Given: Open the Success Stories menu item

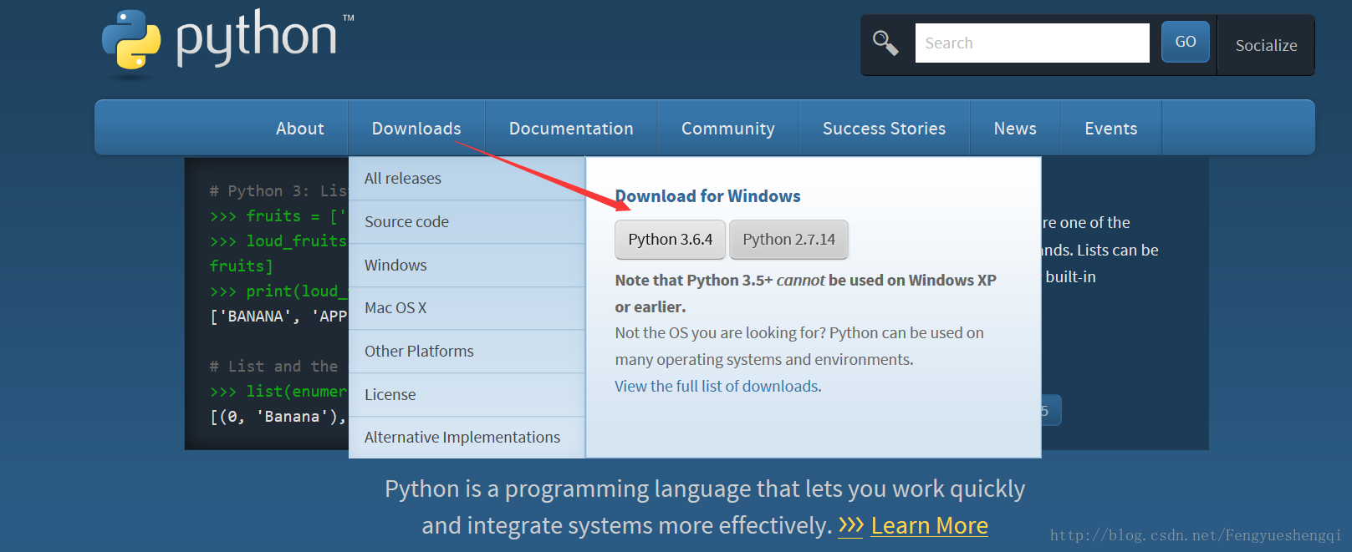Looking at the screenshot, I should [884, 129].
